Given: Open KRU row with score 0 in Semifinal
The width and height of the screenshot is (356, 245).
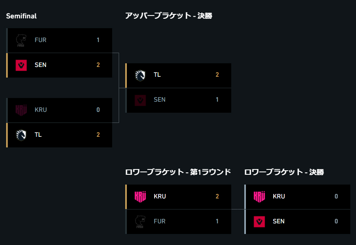Looking at the screenshot, I should (x=59, y=110).
